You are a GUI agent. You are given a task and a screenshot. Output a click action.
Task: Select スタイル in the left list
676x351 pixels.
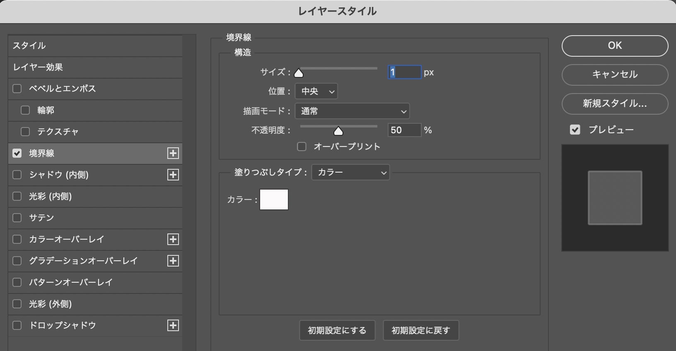tap(95, 46)
